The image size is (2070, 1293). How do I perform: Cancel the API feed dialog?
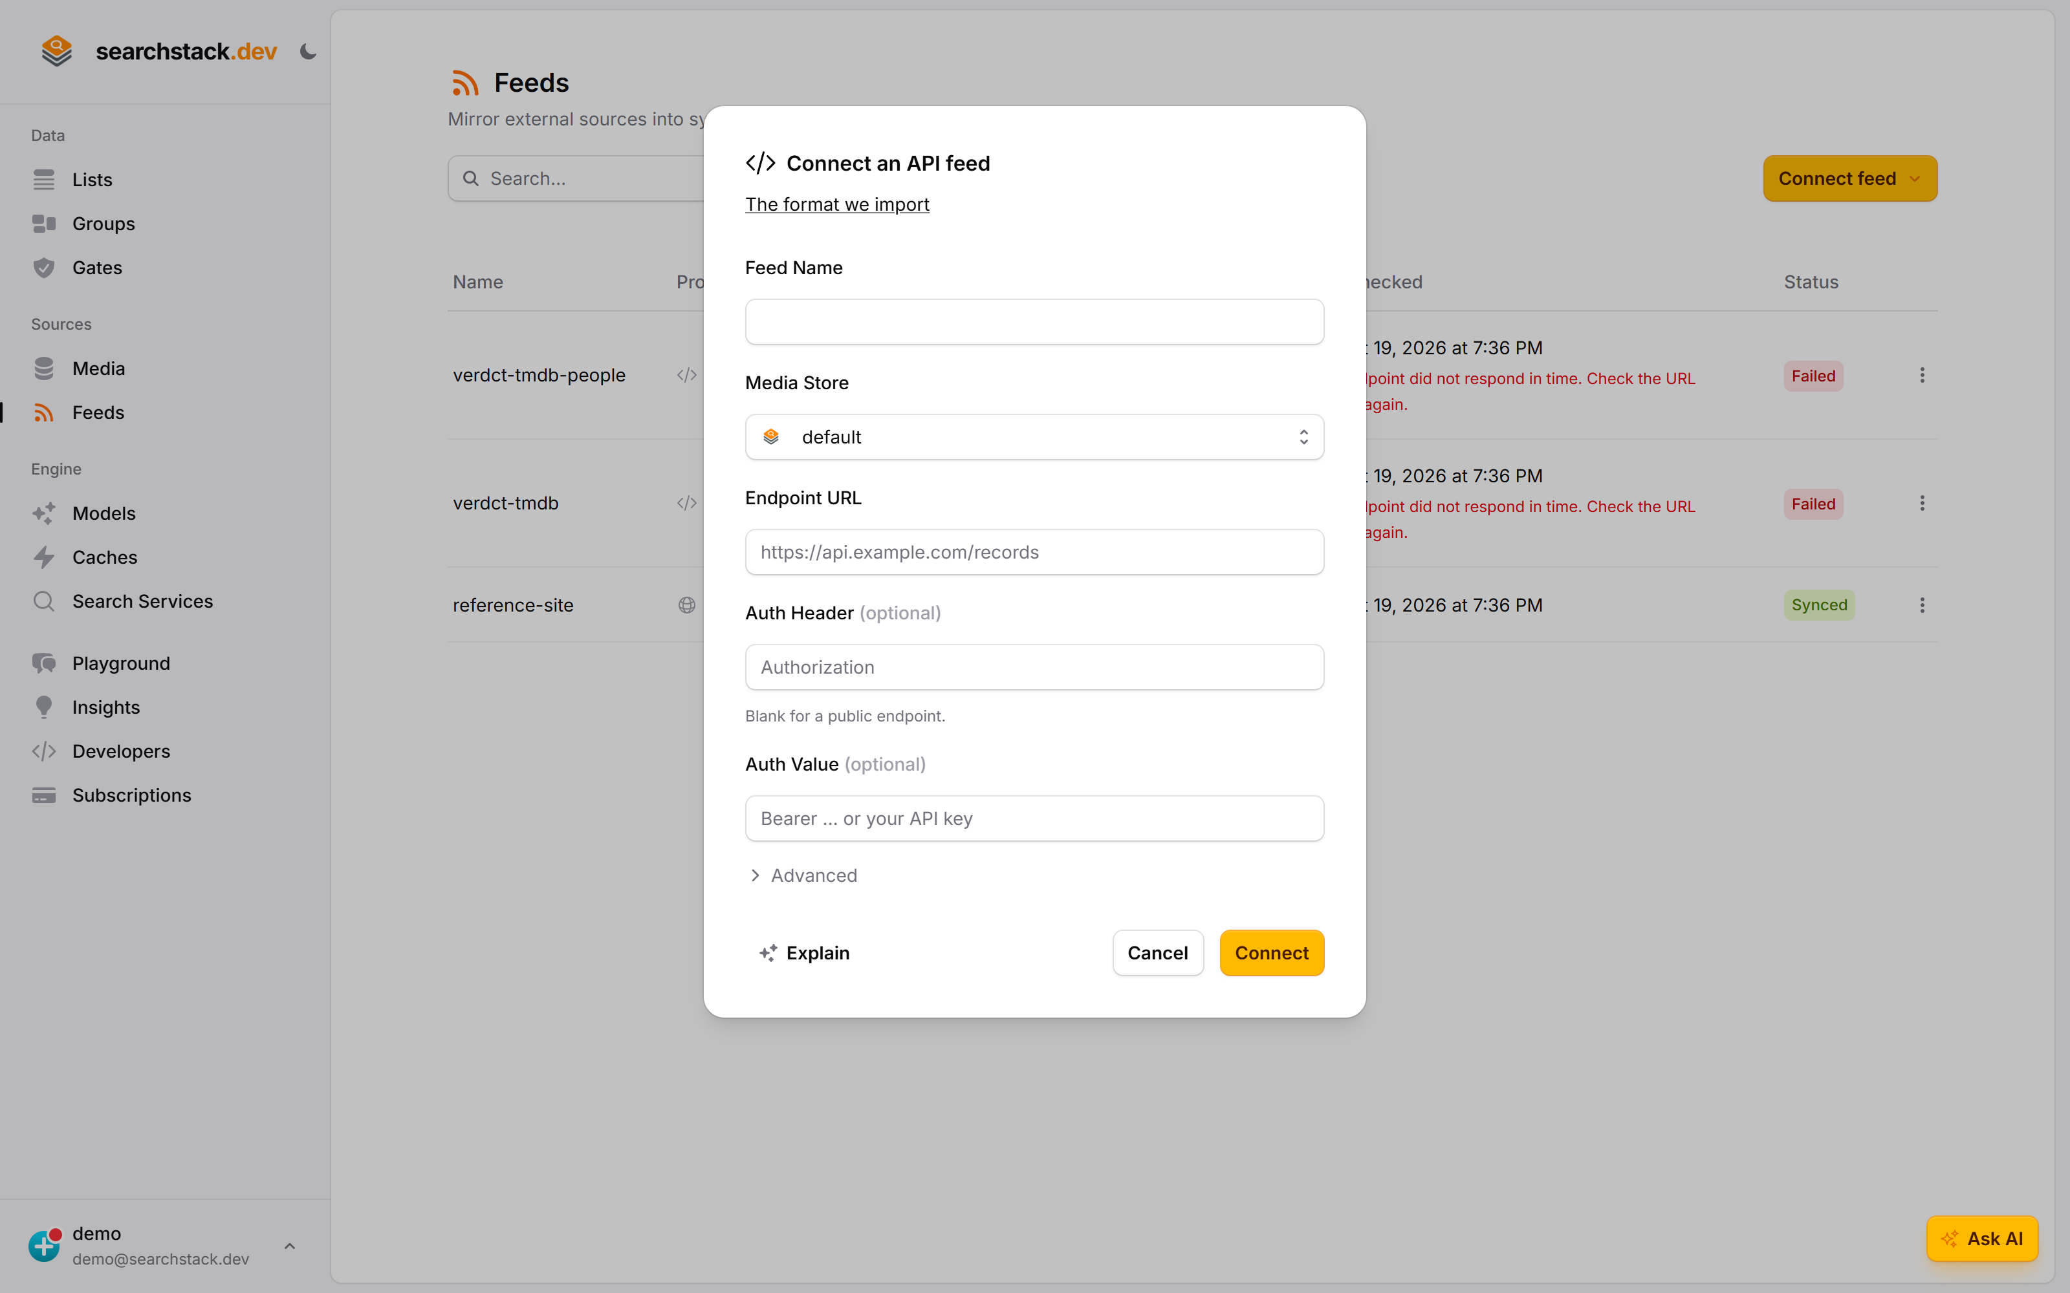point(1157,953)
